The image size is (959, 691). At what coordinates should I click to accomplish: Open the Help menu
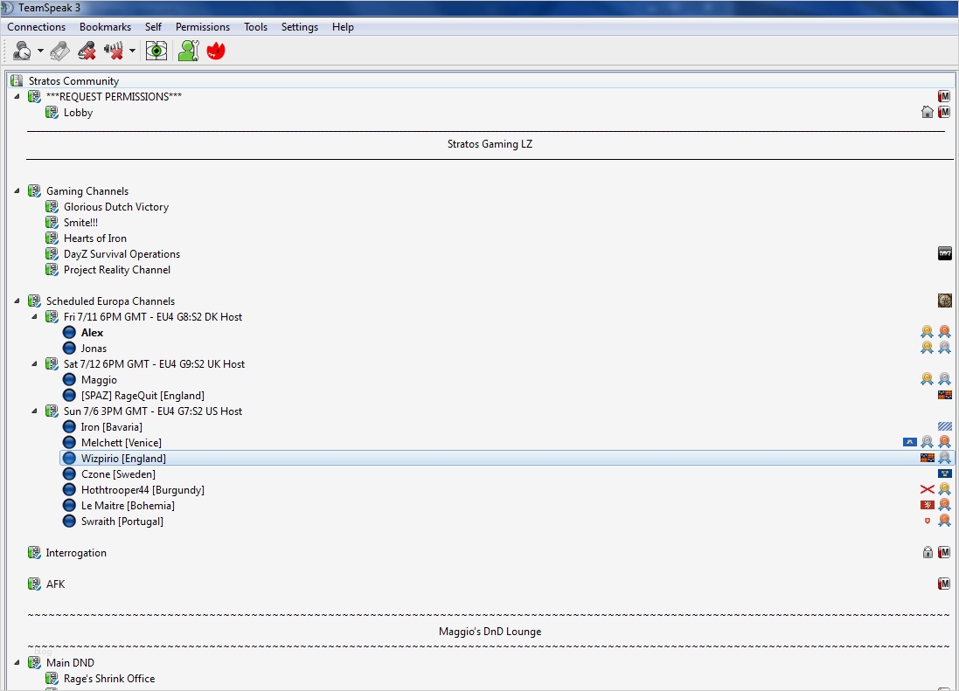[343, 27]
